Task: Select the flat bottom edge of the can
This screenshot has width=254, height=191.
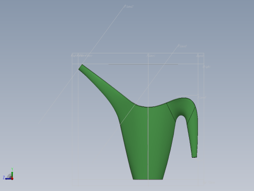Action: [148, 179]
